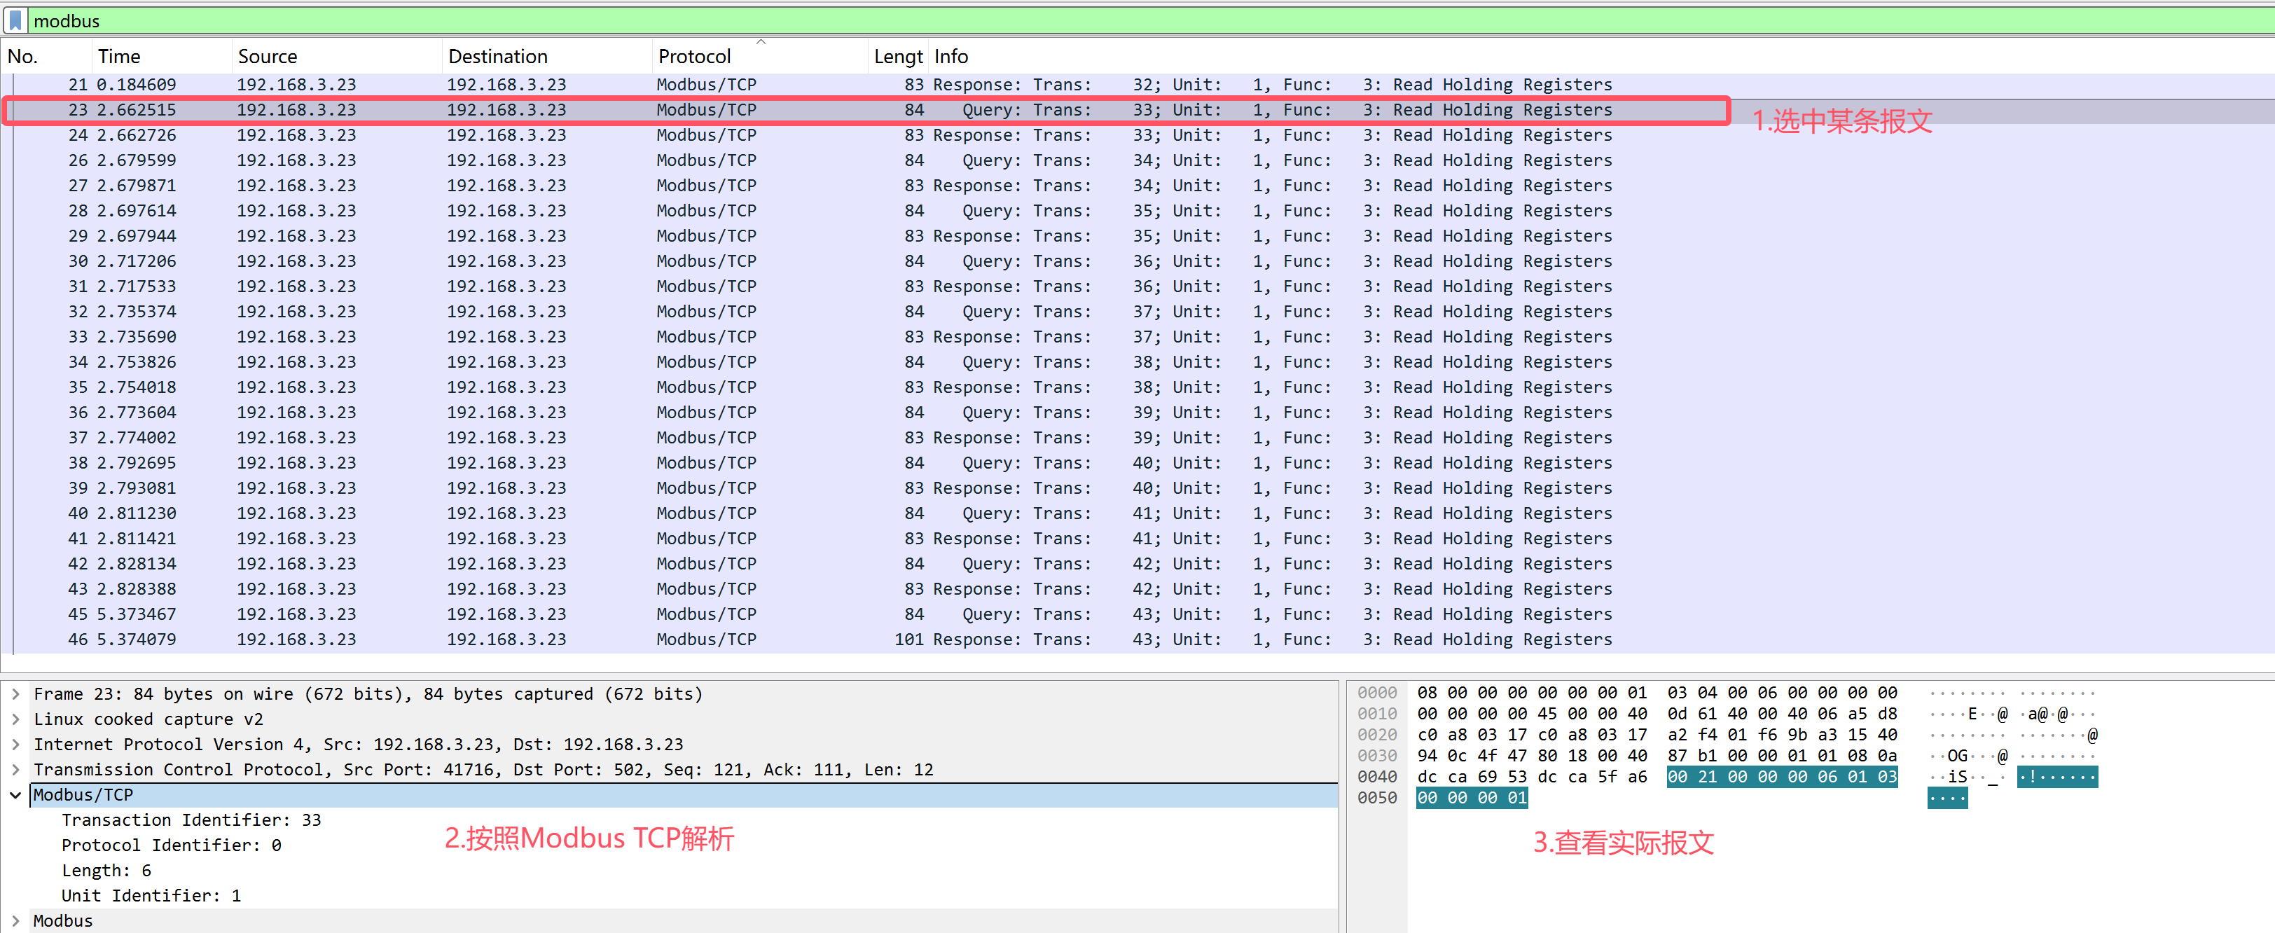Select packet 23 query Trans 33
The width and height of the screenshot is (2275, 933).
1137,111
